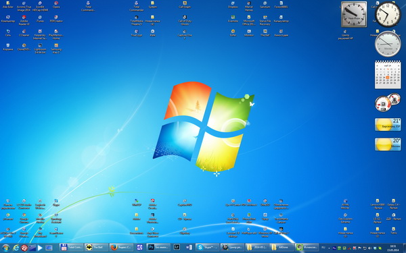Screen dimensions: 406x253
Task: Open the Lightroom Lr taskbar icon
Action: pos(177,248)
